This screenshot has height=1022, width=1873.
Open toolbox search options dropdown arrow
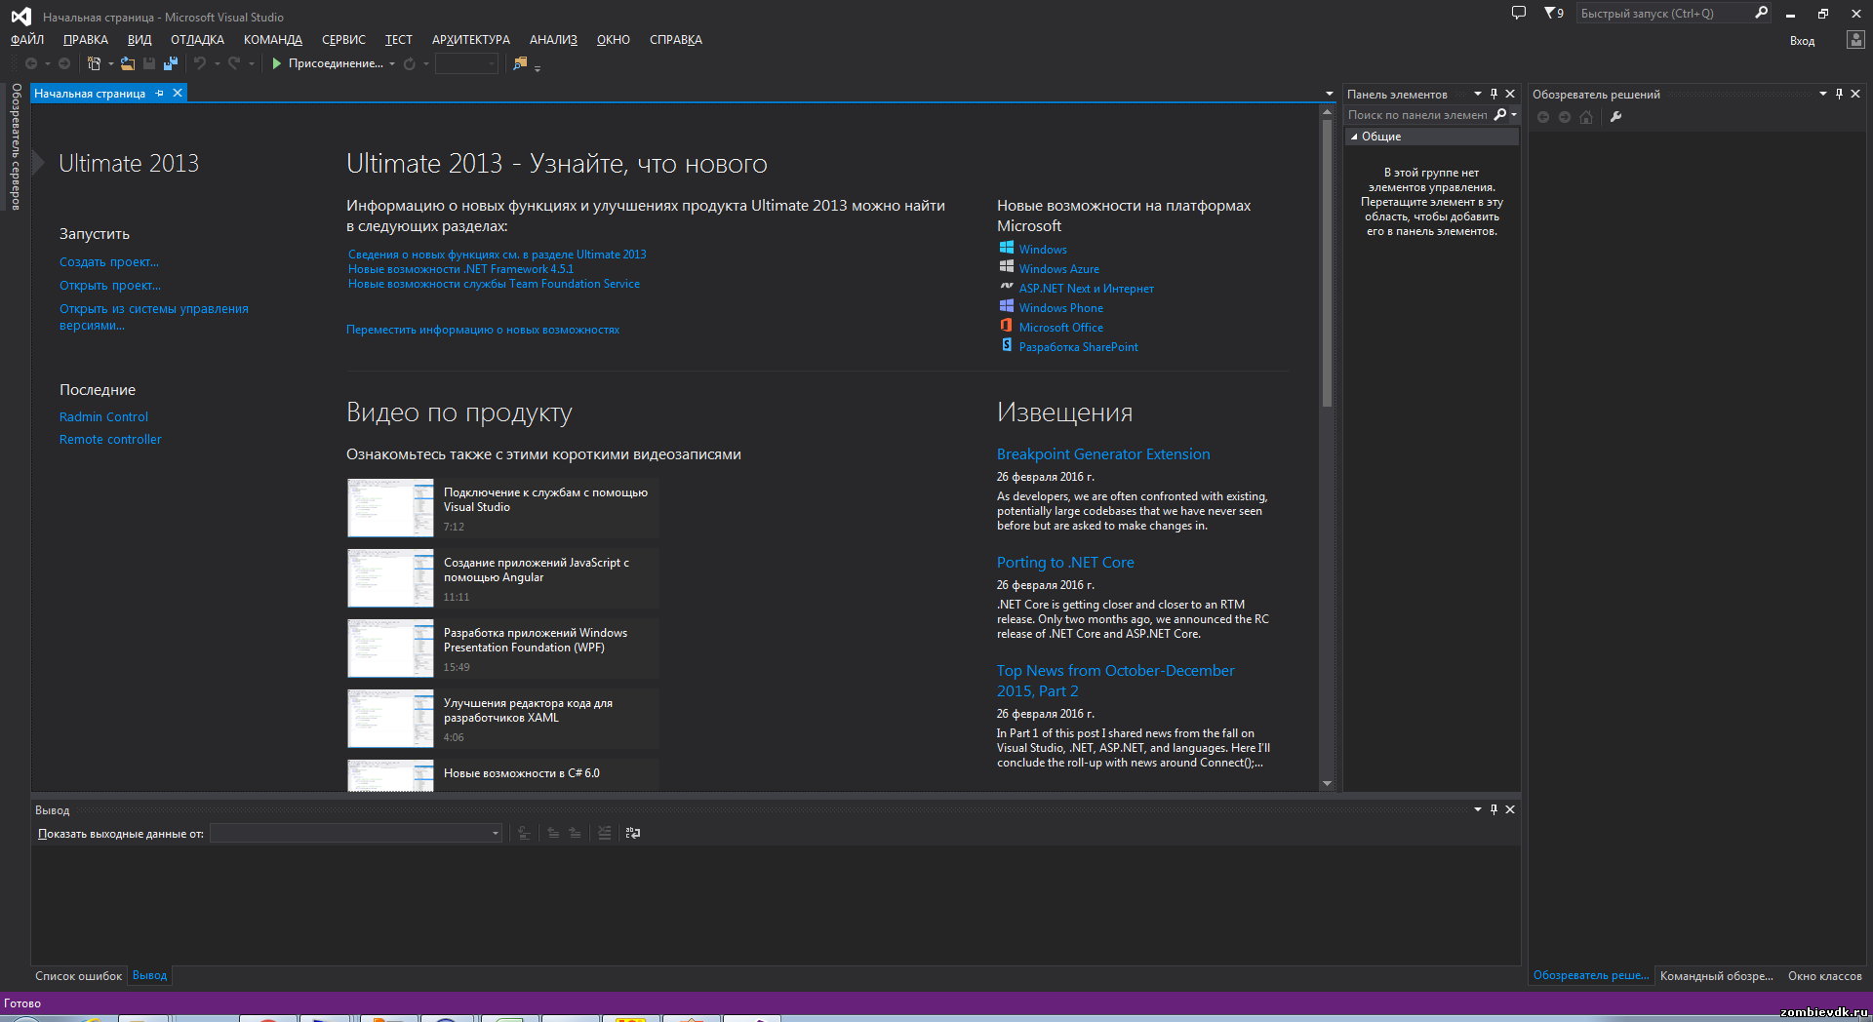1514,115
